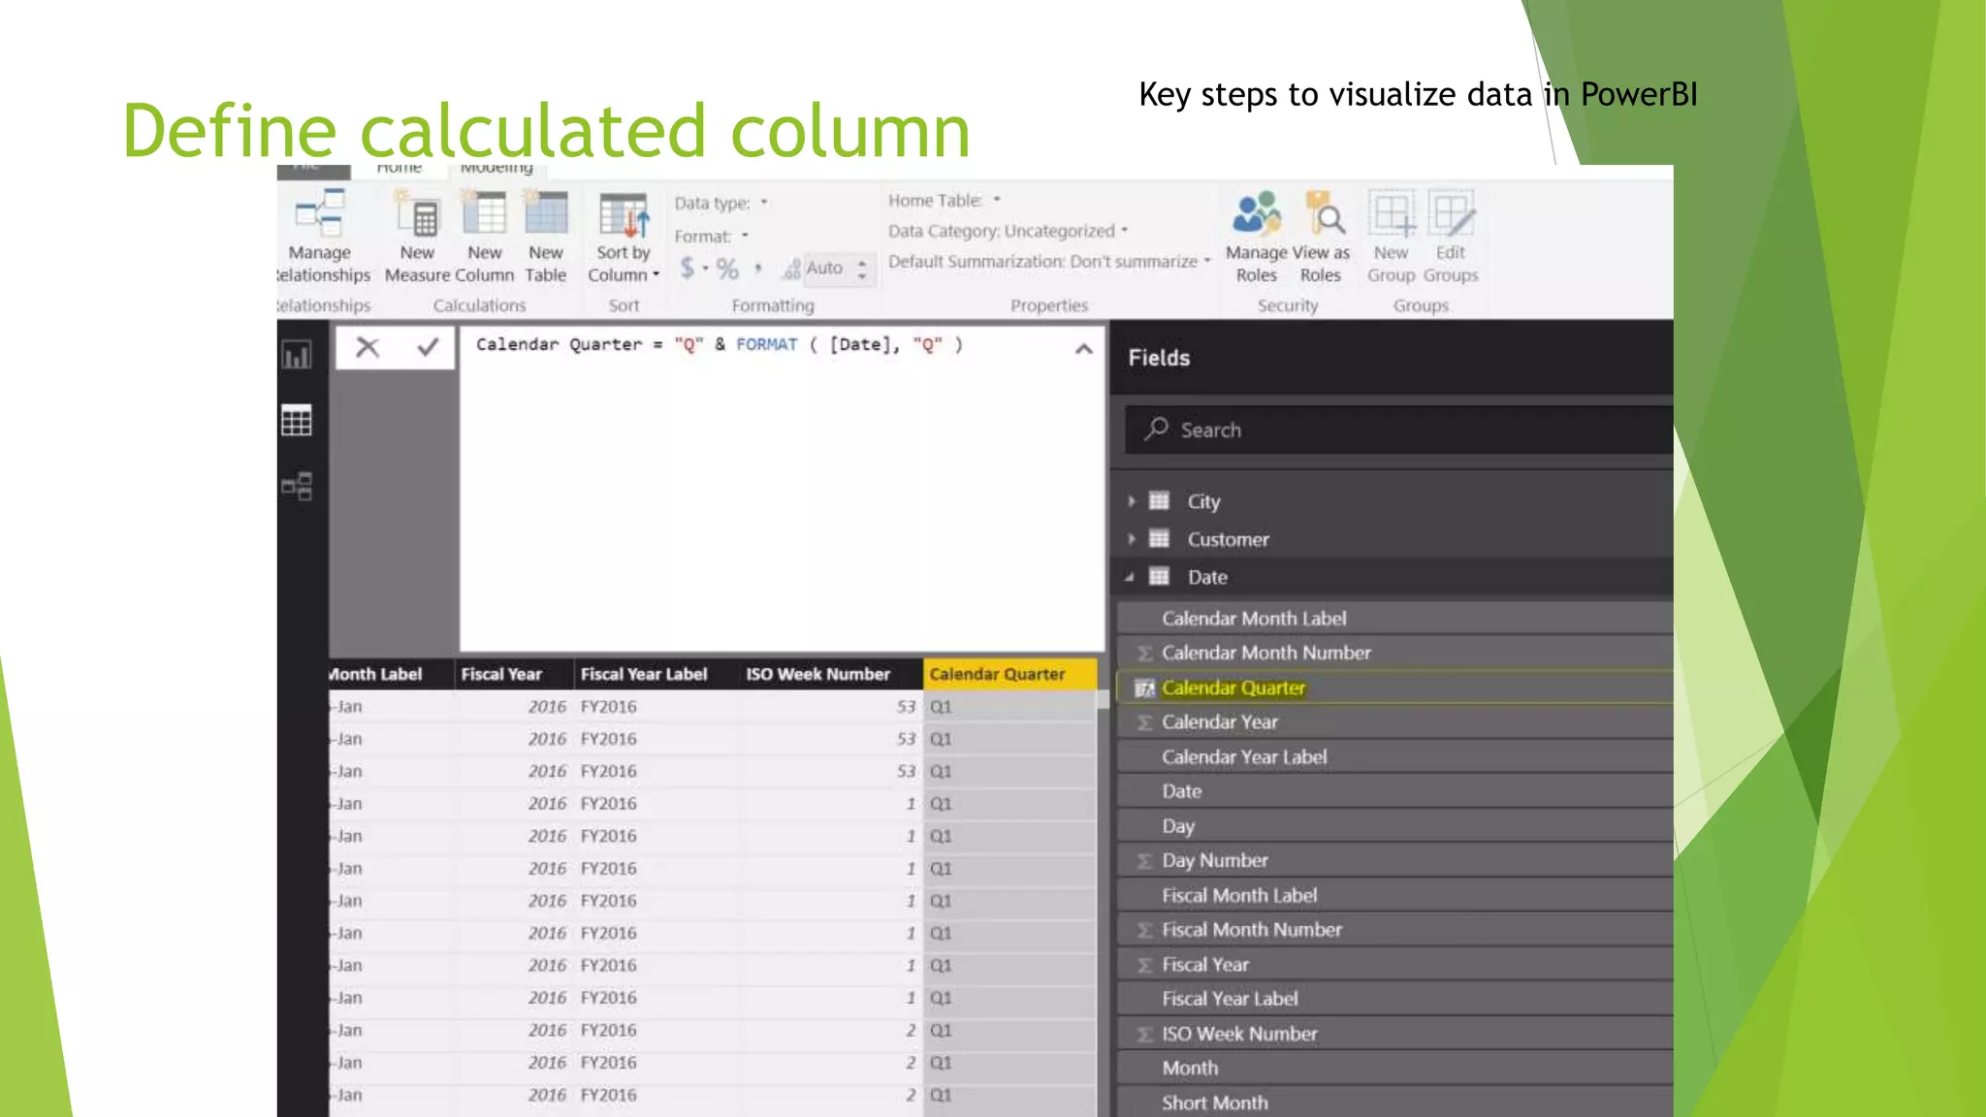1986x1117 pixels.
Task: Cancel the formula with X button
Action: click(x=368, y=347)
